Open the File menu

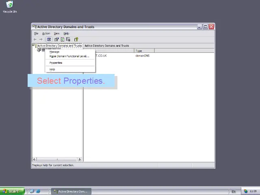(x=36, y=33)
